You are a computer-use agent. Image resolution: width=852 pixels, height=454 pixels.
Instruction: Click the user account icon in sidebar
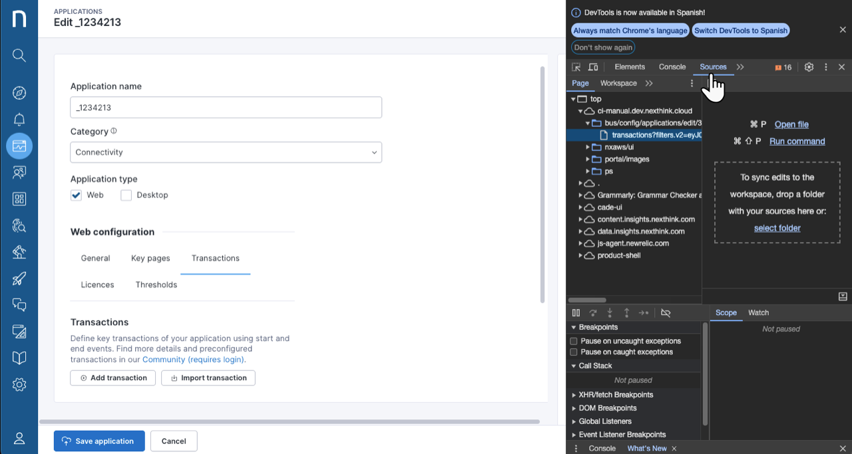pos(19,438)
